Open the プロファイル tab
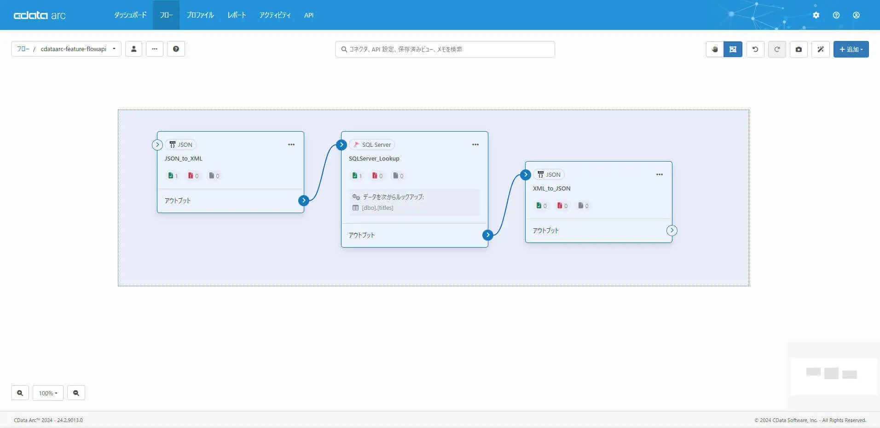Image resolution: width=880 pixels, height=428 pixels. [200, 15]
